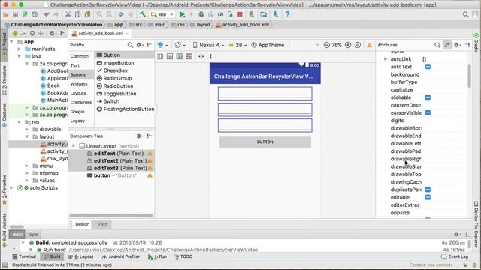
Task: Open the 6: Logcat tool window
Action: (x=81, y=256)
